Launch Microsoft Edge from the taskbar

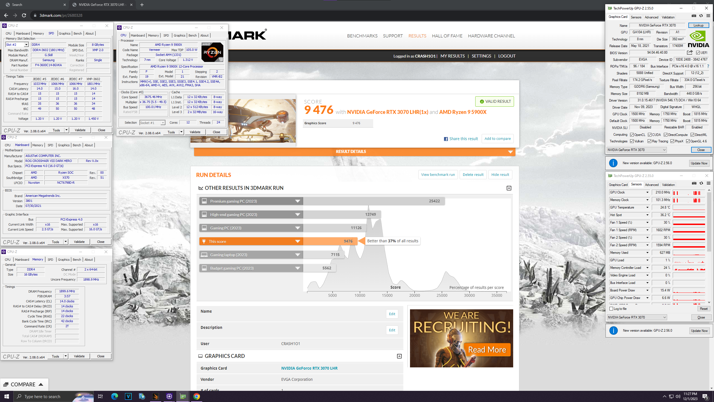click(x=115, y=396)
